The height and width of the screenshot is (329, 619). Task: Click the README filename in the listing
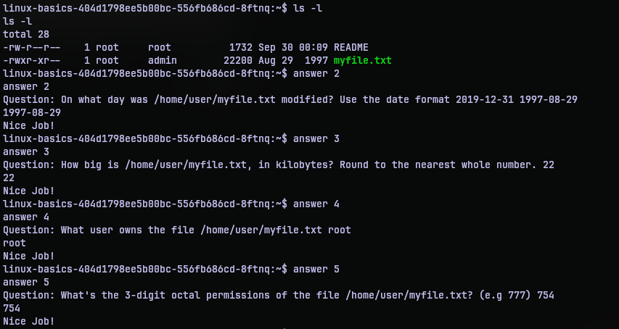point(351,47)
